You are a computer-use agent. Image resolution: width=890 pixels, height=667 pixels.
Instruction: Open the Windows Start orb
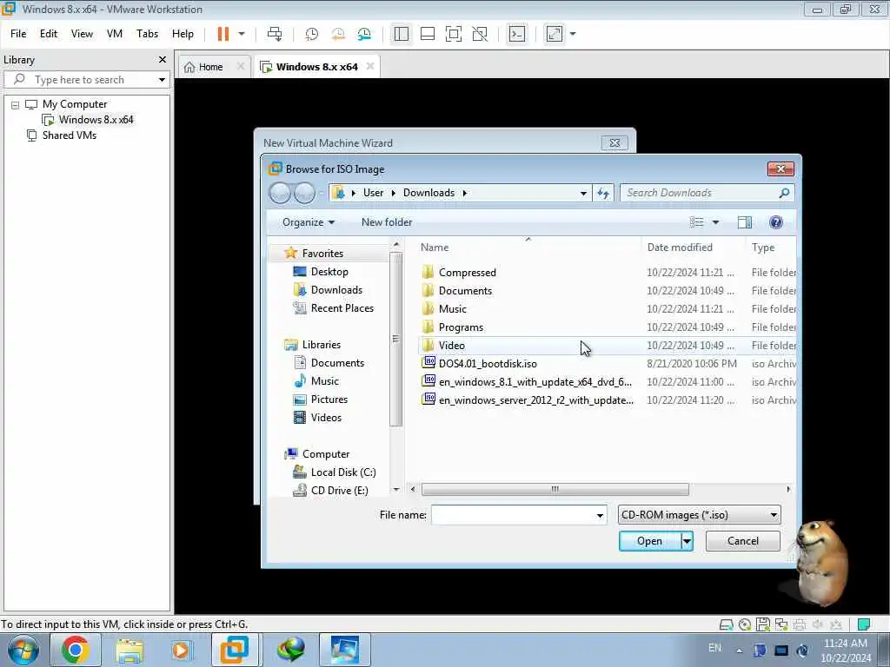pos(23,650)
